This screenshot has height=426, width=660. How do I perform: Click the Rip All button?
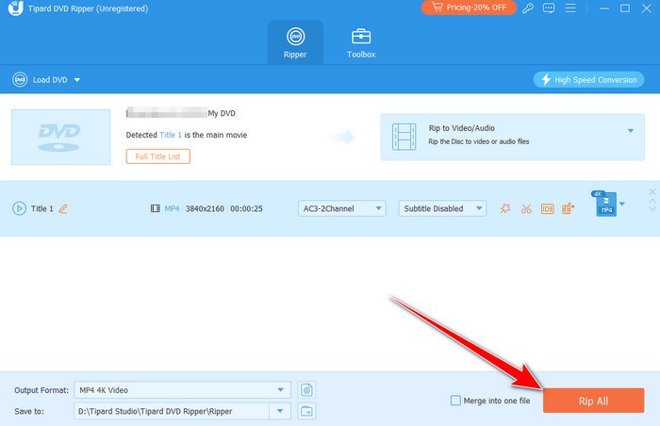coord(593,401)
